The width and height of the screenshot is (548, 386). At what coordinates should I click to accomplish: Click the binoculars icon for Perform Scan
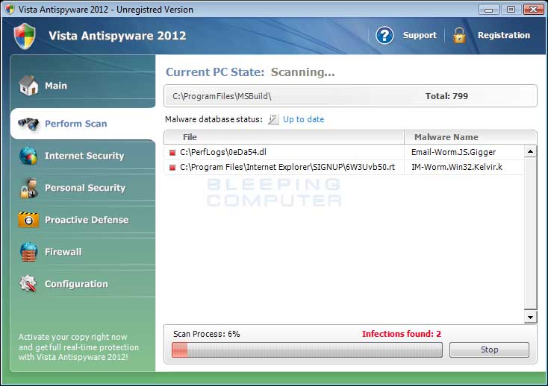[x=28, y=124]
